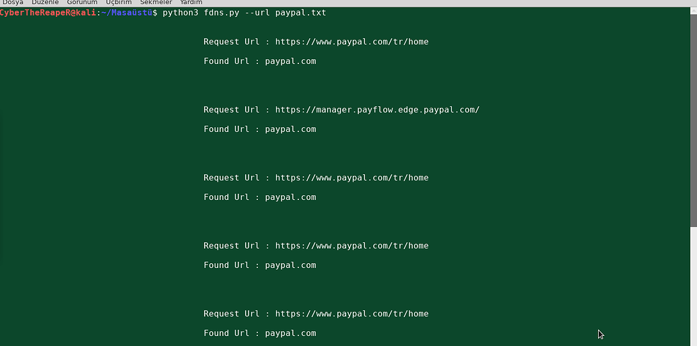Click the first https://www.paypal.com/tr/home URL
Screen dimensions: 697x346
click(x=352, y=42)
